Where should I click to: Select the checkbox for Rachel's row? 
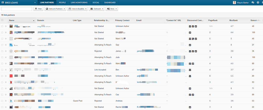[2, 107]
